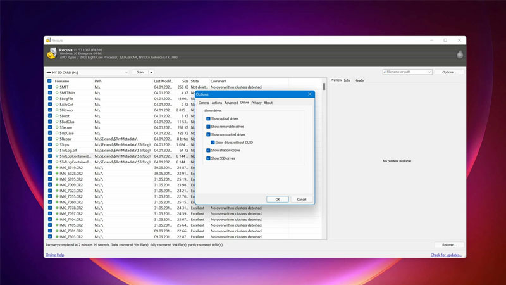
Task: Click the small Recuva icon in title bar
Action: click(48, 40)
